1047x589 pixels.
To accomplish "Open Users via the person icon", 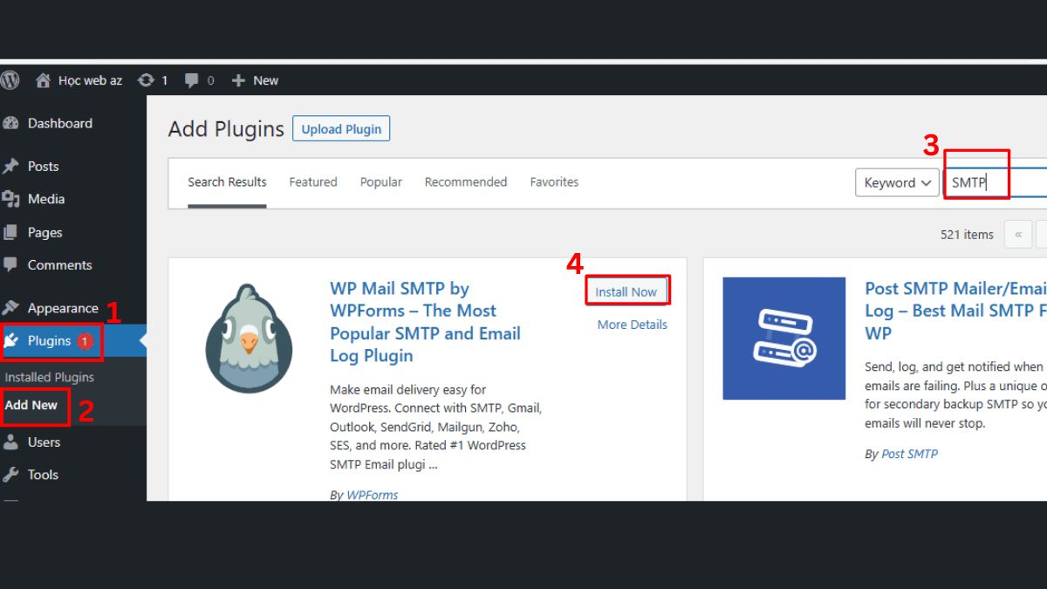I will (x=12, y=442).
